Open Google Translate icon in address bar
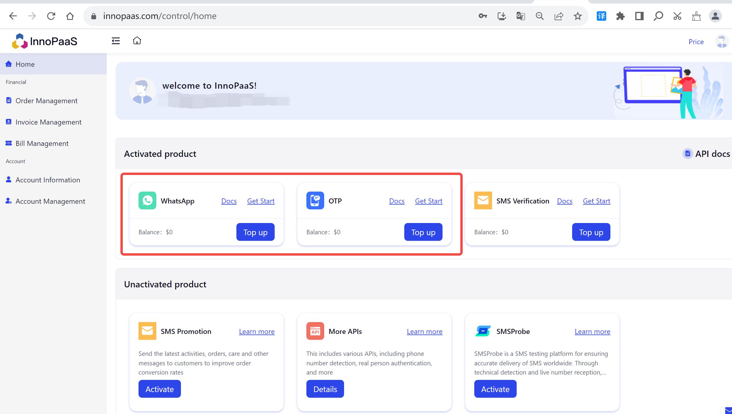The image size is (732, 414). pyautogui.click(x=521, y=16)
